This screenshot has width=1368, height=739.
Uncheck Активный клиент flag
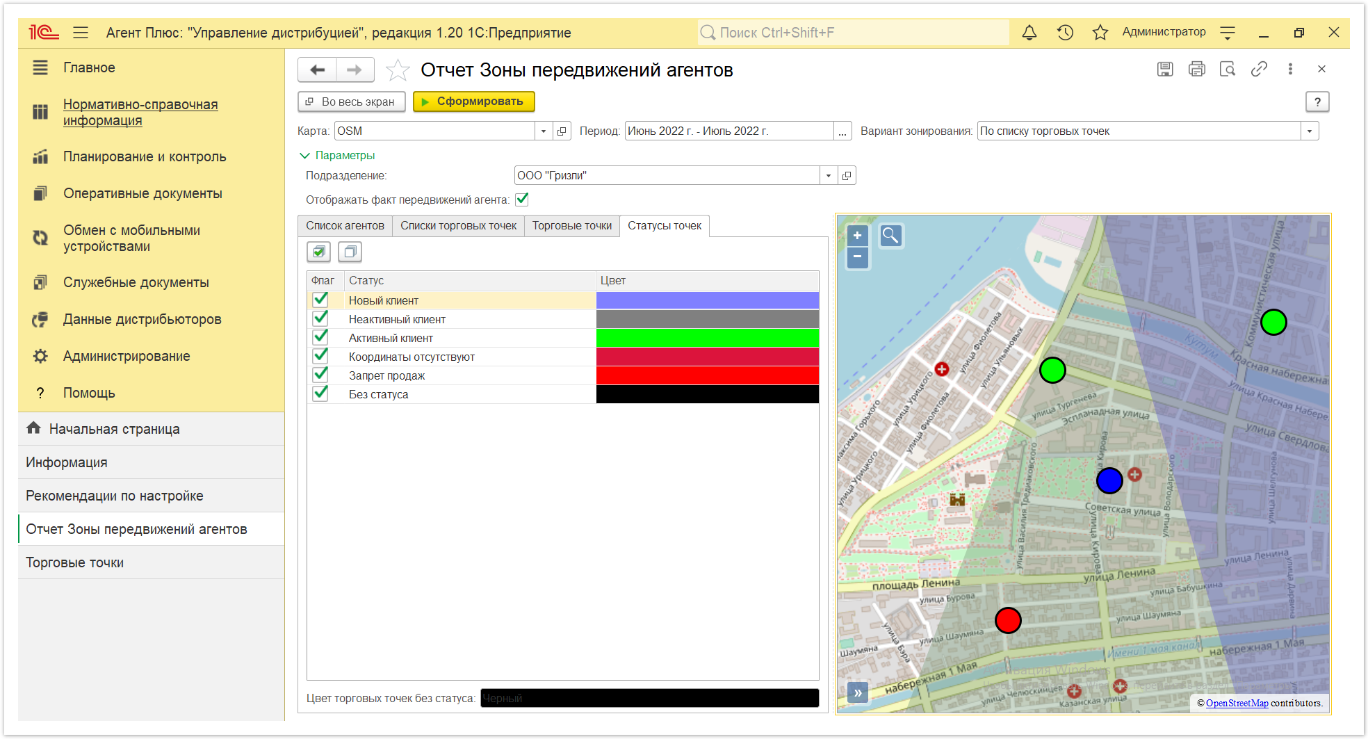(320, 337)
